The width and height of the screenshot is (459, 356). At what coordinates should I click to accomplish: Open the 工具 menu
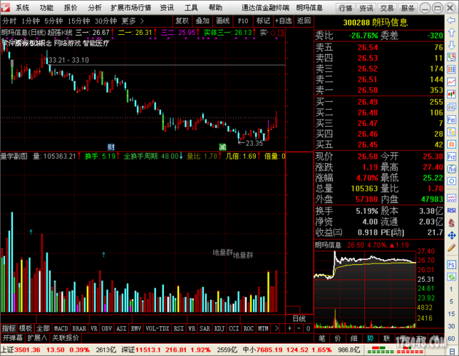pyautogui.click(x=191, y=8)
